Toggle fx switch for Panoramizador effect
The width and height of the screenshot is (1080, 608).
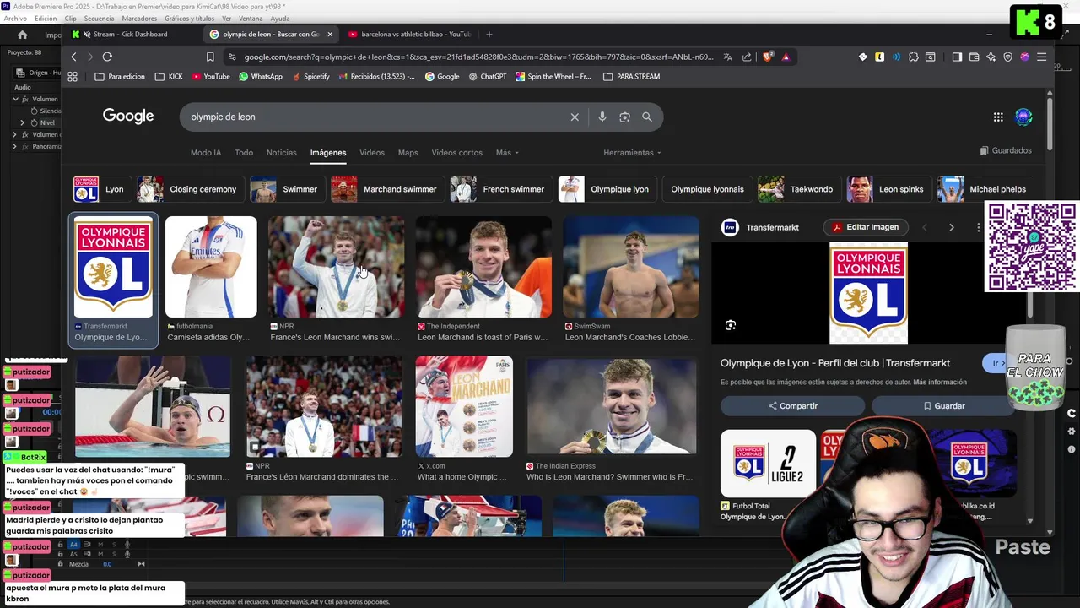[x=25, y=146]
